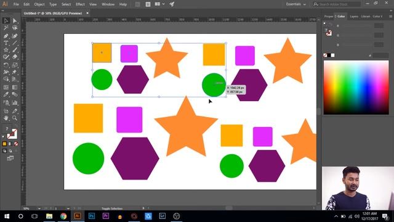The image size is (394, 222).
Task: Select the Eraser tool
Action: pos(15,57)
